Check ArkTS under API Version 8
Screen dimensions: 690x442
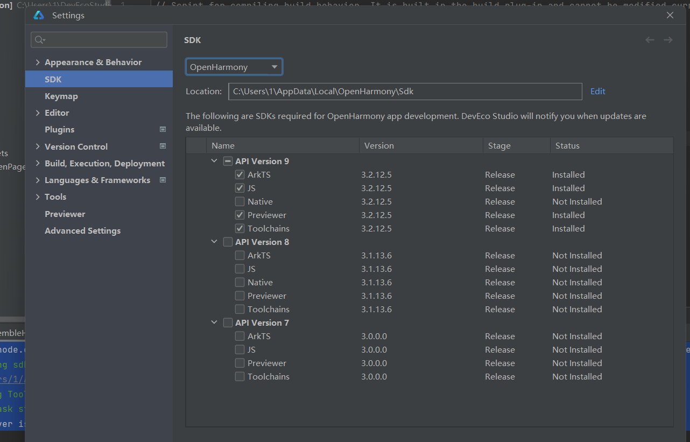[240, 255]
